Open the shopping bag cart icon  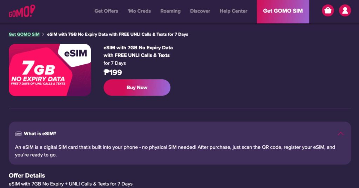(328, 10)
